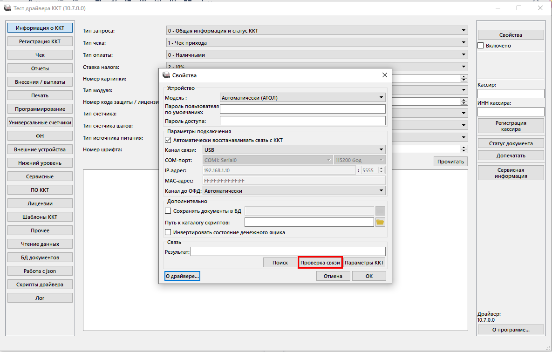552x352 pixels.
Task: Switch to the Регистрация ККТ section
Action: (x=40, y=41)
